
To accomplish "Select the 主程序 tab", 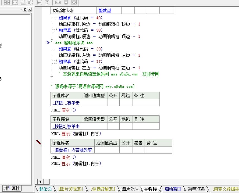I will tap(150, 189).
